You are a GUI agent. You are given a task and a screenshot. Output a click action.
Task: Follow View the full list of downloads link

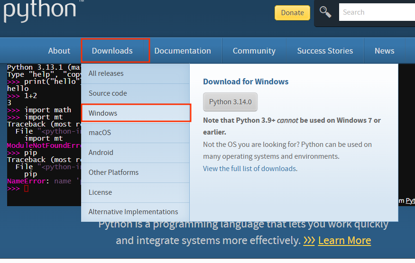click(x=250, y=169)
